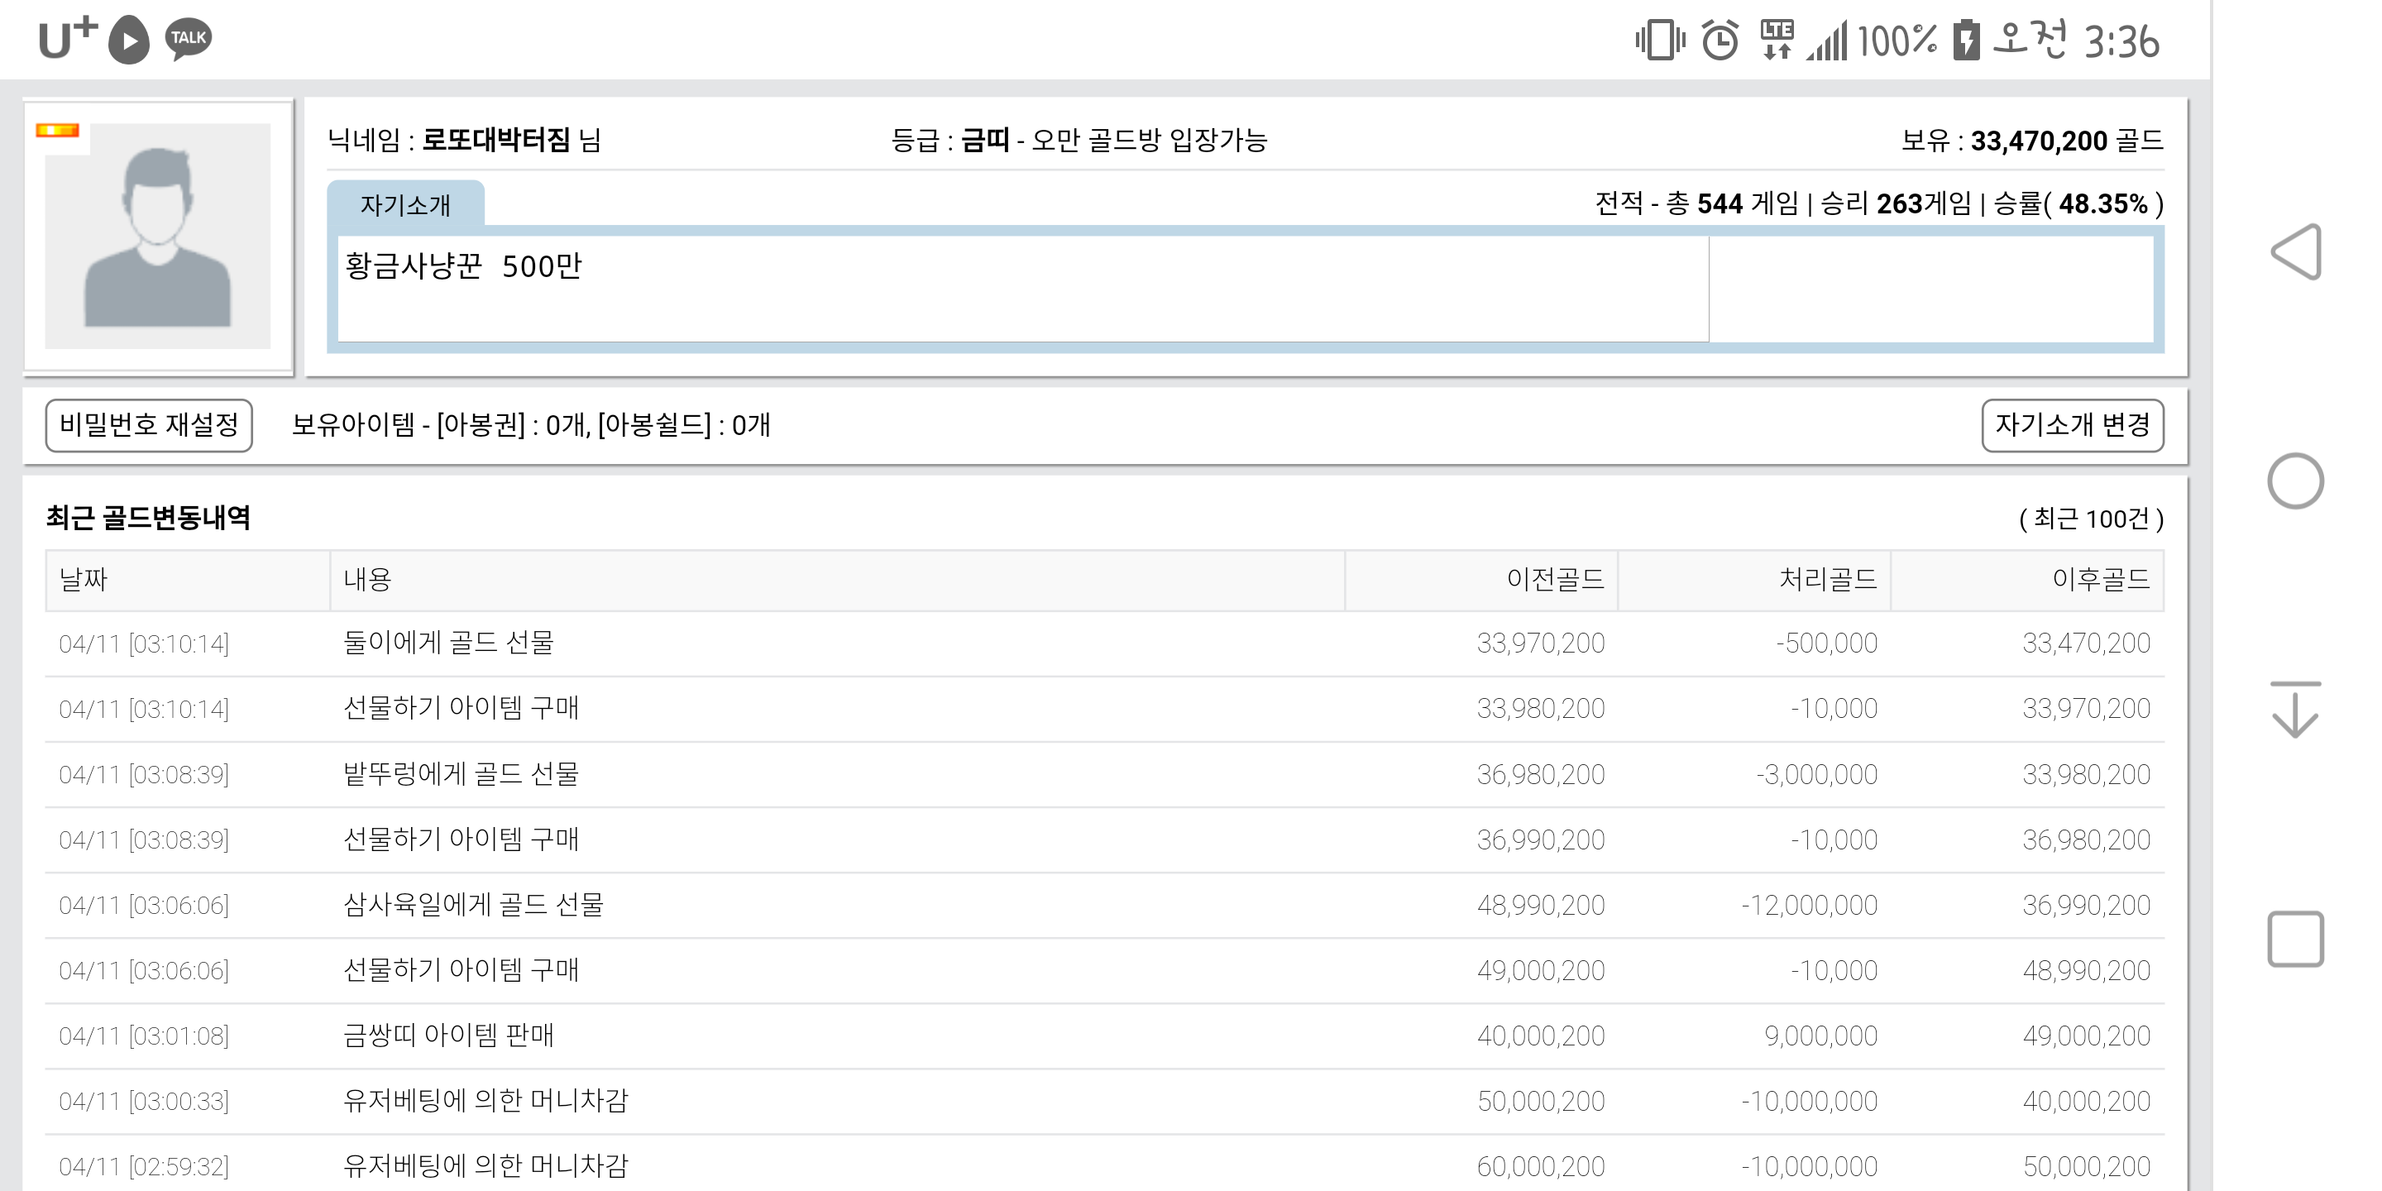Click the 비밀번호 재설정 button
Image resolution: width=2382 pixels, height=1191 pixels.
tap(149, 425)
